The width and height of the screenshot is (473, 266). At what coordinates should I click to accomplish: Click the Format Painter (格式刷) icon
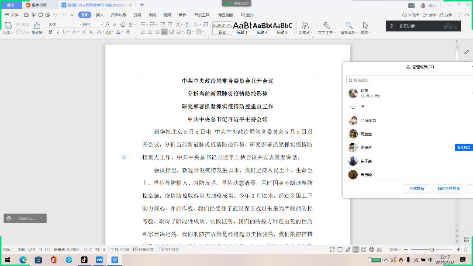pyautogui.click(x=38, y=25)
